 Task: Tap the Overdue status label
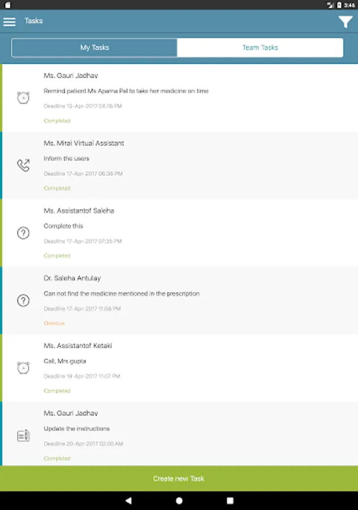pyautogui.click(x=54, y=323)
